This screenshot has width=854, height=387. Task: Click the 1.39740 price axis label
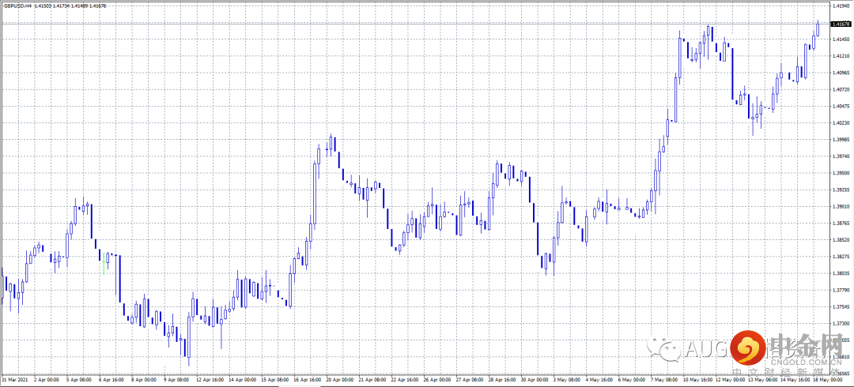pos(841,156)
